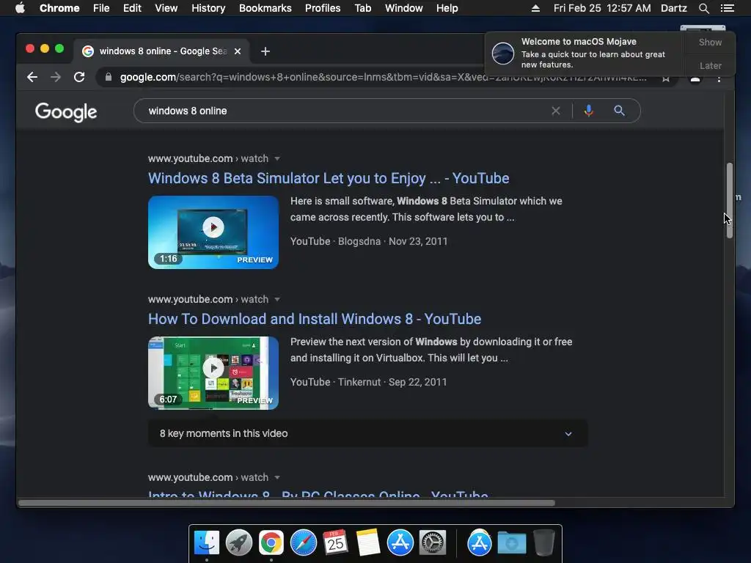Open the Trash in the Dock
Image resolution: width=751 pixels, height=563 pixels.
click(x=543, y=543)
